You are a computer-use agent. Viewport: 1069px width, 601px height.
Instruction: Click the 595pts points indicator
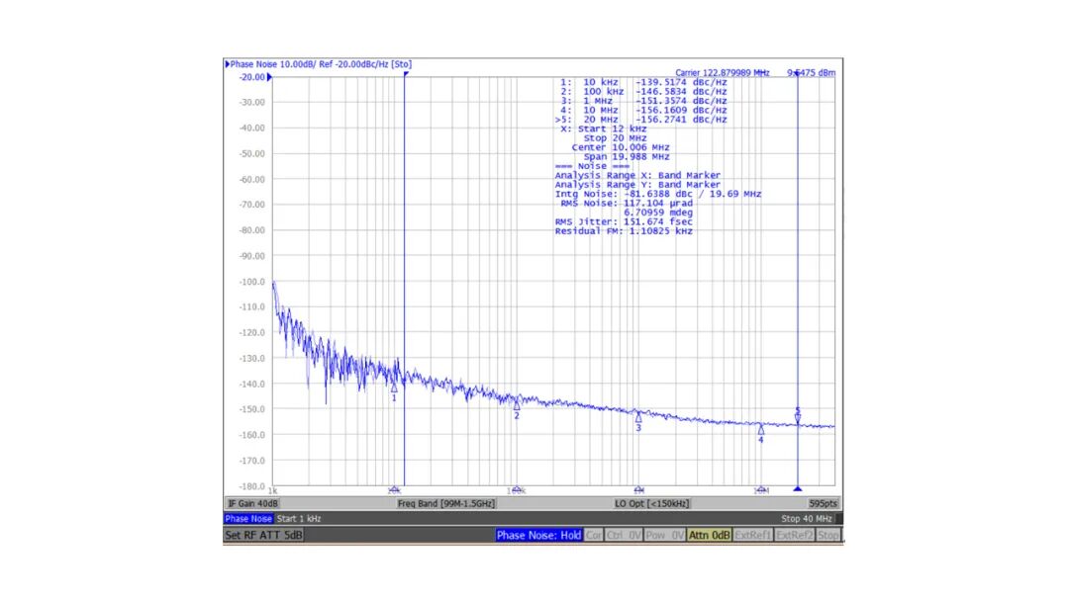point(823,504)
